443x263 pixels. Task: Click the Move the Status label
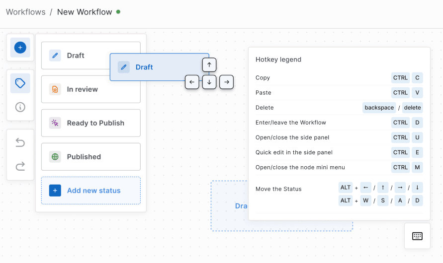278,189
